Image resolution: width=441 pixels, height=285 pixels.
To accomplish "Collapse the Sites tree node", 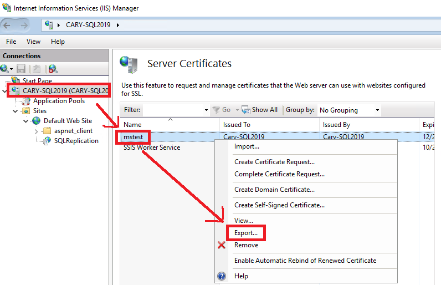I will [x=15, y=111].
